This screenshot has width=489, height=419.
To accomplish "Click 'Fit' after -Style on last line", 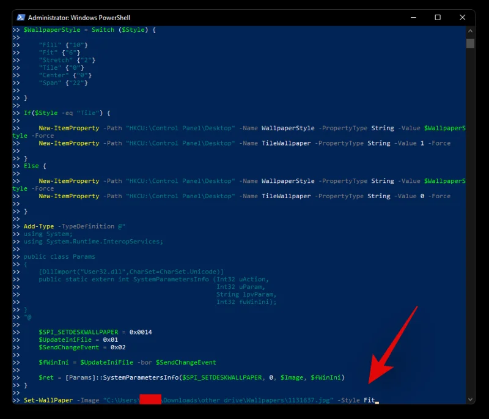I will coord(369,401).
